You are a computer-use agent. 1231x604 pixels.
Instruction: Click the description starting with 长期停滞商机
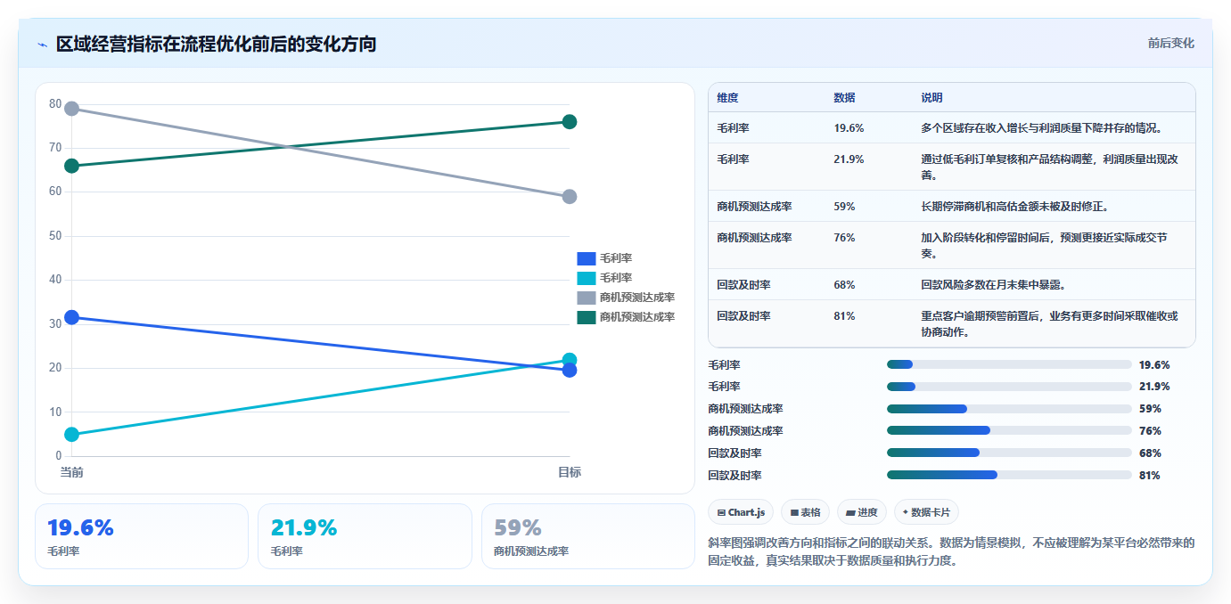pyautogui.click(x=1014, y=207)
